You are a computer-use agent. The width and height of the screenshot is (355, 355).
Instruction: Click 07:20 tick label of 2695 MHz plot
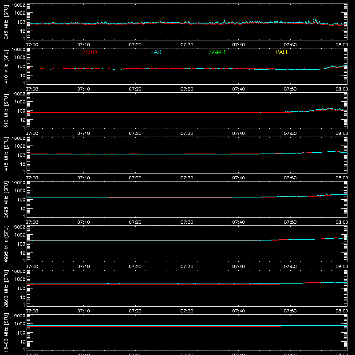tap(135, 222)
